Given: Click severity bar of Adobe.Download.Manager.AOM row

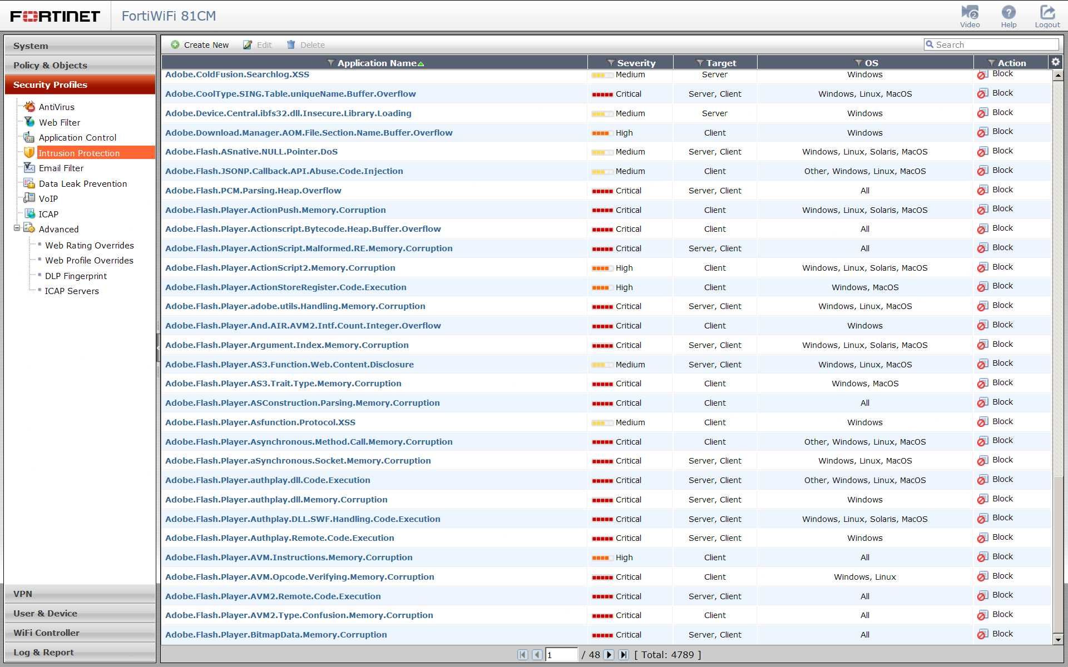Looking at the screenshot, I should pos(602,133).
